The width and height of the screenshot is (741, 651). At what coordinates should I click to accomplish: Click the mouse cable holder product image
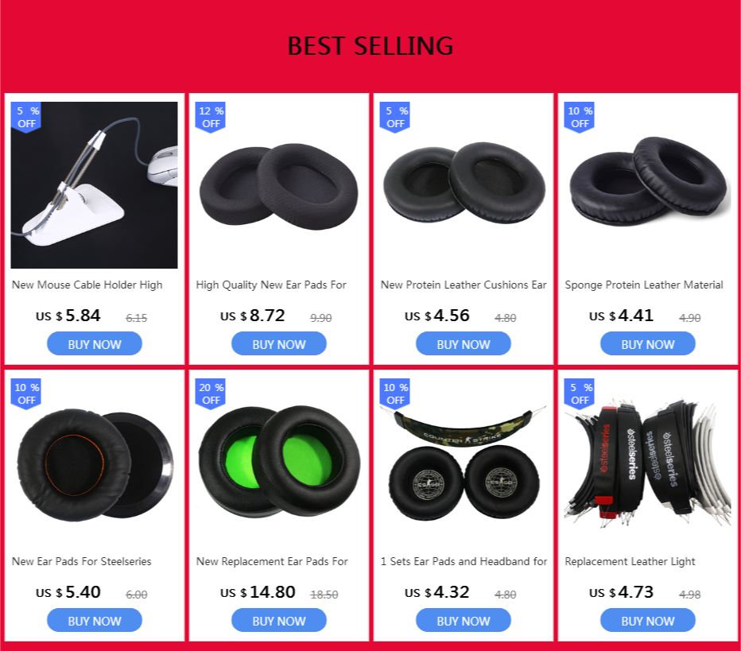tap(94, 185)
